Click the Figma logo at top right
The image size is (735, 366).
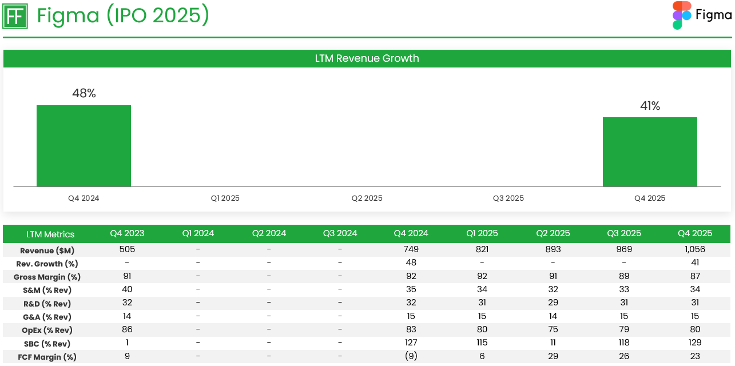702,15
